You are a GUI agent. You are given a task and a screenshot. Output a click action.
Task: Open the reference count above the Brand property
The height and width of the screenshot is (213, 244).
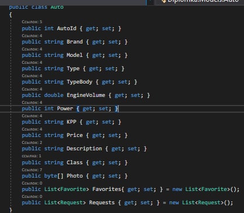pyautogui.click(x=32, y=35)
